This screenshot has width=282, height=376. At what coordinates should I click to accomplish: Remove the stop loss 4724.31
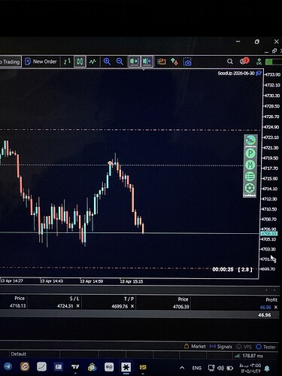coord(78,306)
